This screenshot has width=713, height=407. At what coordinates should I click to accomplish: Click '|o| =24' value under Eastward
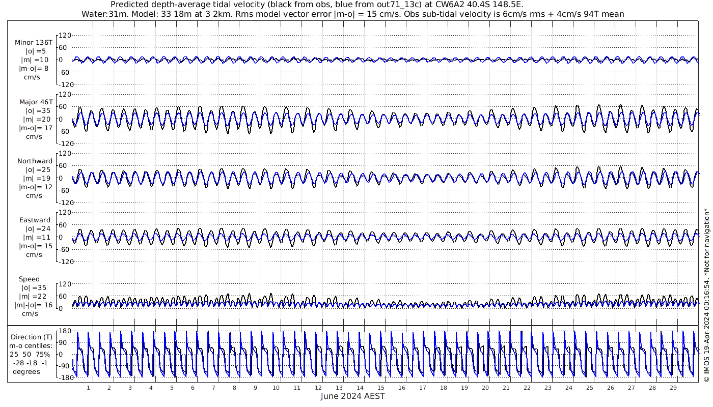(x=38, y=229)
